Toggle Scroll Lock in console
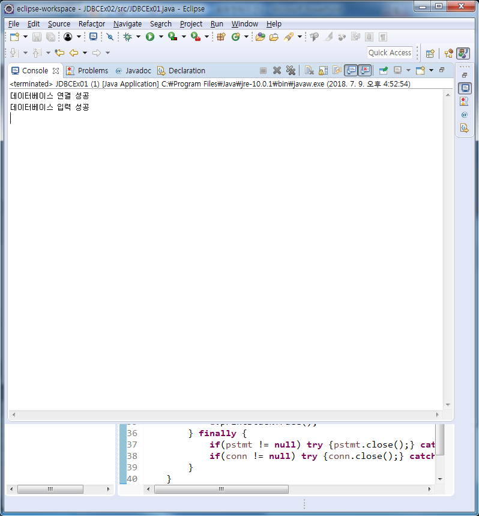This screenshot has width=479, height=516. [323, 70]
